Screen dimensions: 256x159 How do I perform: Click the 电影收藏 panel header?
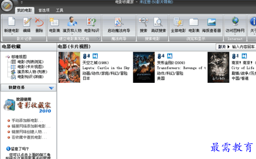(x=29, y=47)
